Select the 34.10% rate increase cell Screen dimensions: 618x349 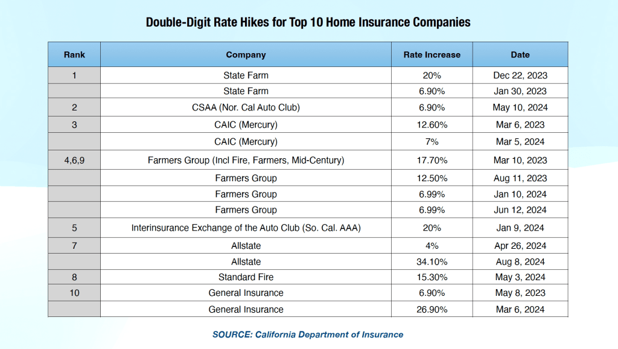pyautogui.click(x=432, y=261)
